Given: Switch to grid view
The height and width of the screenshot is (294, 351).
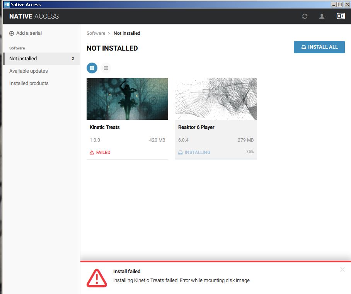Looking at the screenshot, I should point(92,68).
